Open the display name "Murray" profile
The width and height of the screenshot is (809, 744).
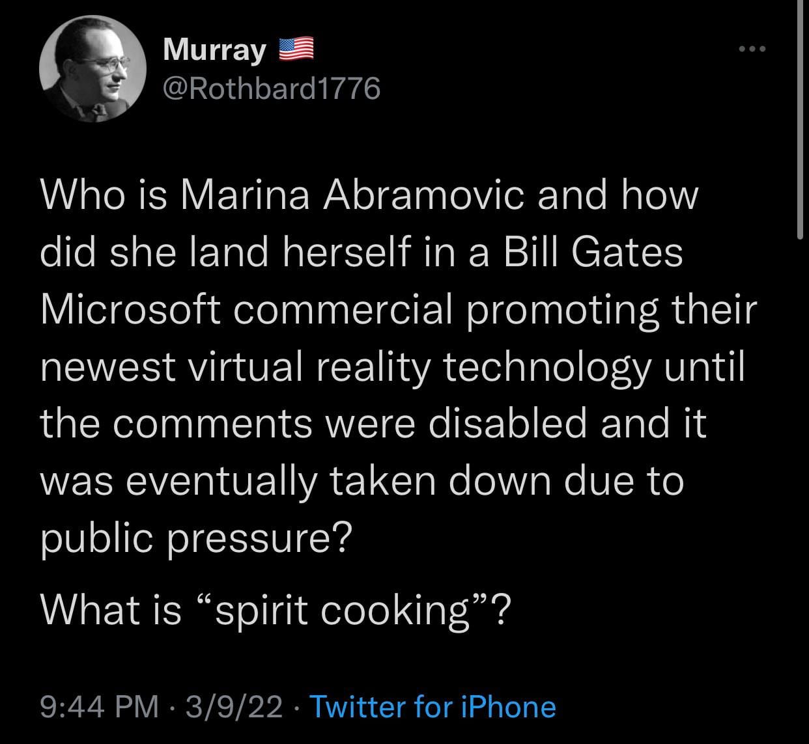pyautogui.click(x=214, y=50)
